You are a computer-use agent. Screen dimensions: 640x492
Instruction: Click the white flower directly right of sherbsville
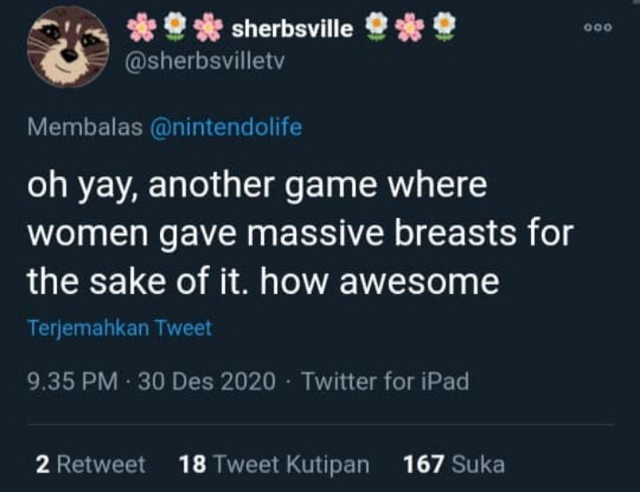[x=376, y=28]
